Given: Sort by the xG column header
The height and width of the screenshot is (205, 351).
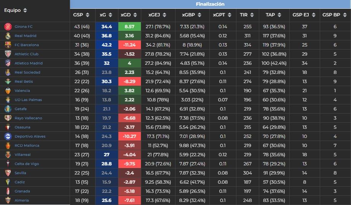Looking at the screenshot, I should click(106, 15).
